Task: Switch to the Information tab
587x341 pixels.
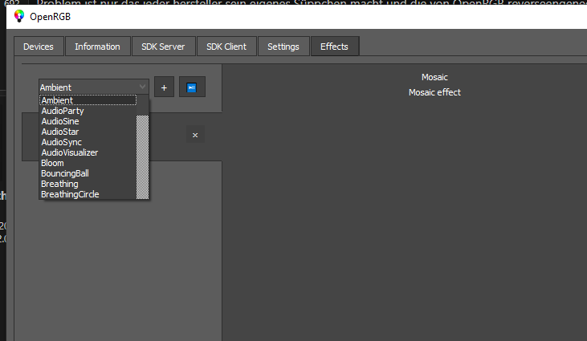Action: [x=97, y=47]
